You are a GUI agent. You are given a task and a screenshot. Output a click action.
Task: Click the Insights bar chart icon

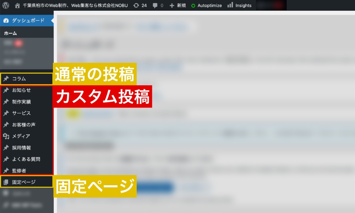point(230,5)
